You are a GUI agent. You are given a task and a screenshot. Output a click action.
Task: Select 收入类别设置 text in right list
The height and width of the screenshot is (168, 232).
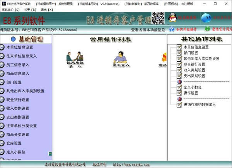point(194,70)
